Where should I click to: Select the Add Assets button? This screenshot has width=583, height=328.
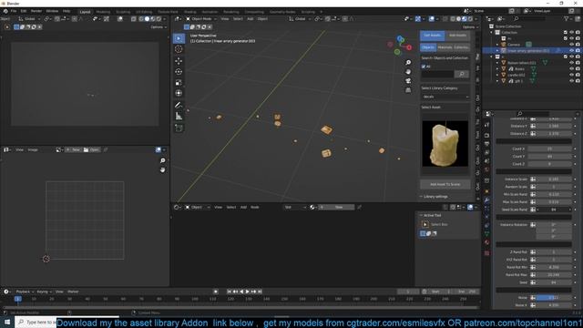pyautogui.click(x=457, y=36)
